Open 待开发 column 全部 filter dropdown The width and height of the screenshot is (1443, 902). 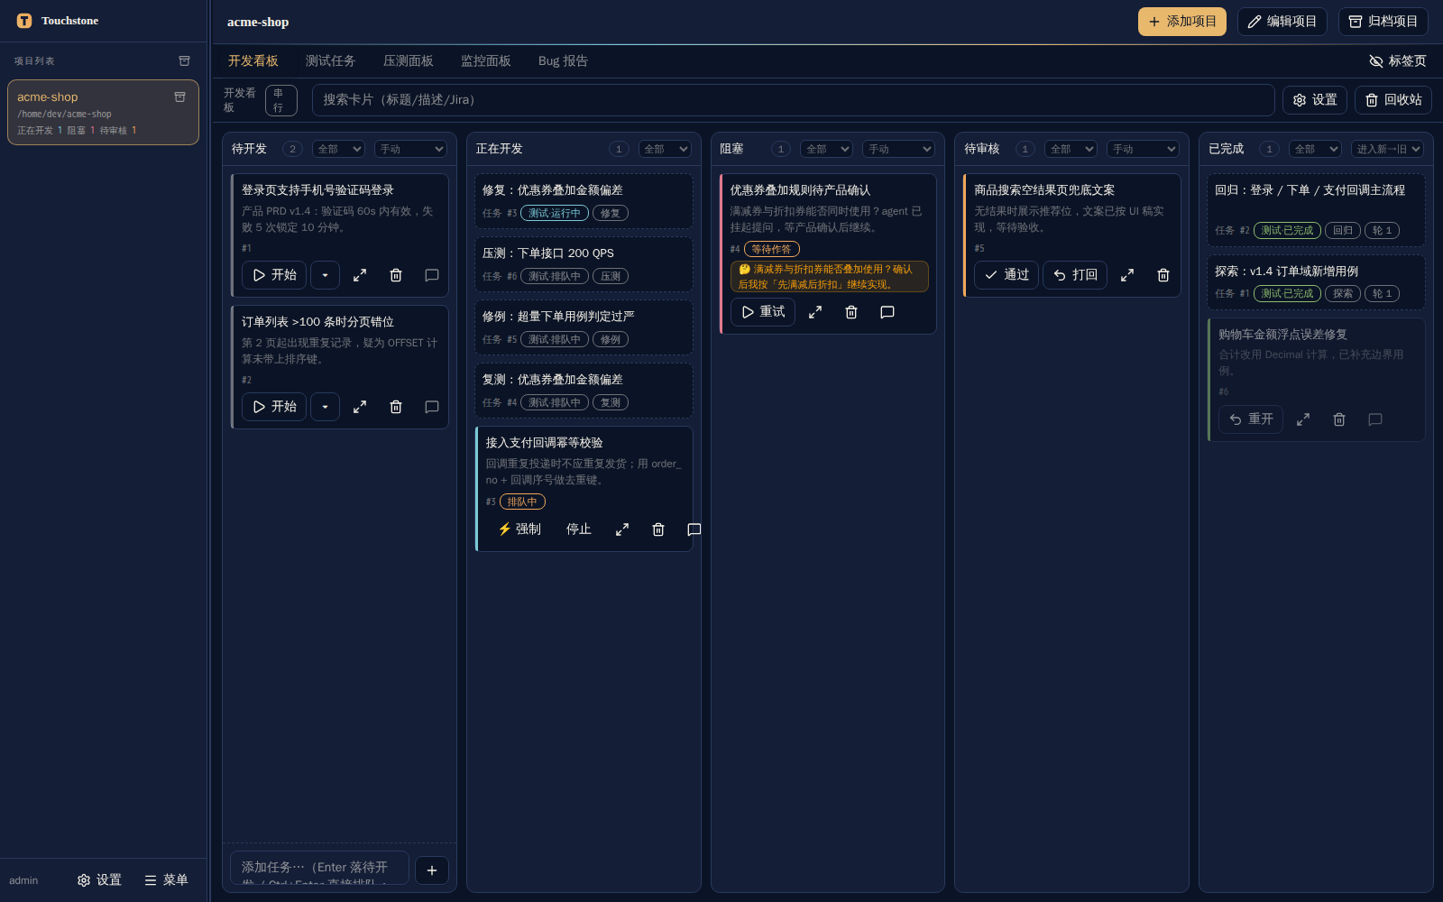338,149
